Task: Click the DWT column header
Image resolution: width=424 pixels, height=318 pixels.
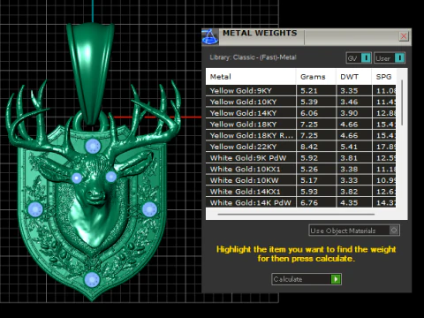Action: 353,77
